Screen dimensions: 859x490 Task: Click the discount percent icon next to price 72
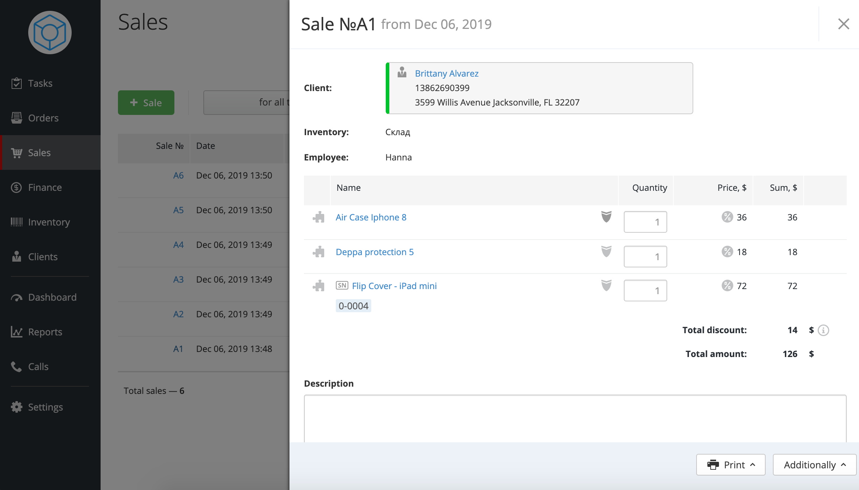coord(727,285)
